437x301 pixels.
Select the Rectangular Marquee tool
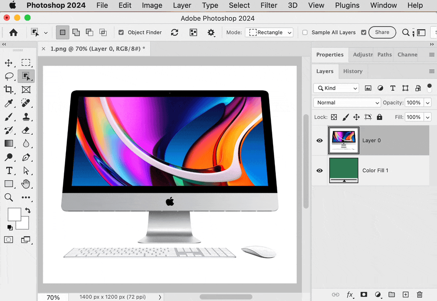(26, 62)
